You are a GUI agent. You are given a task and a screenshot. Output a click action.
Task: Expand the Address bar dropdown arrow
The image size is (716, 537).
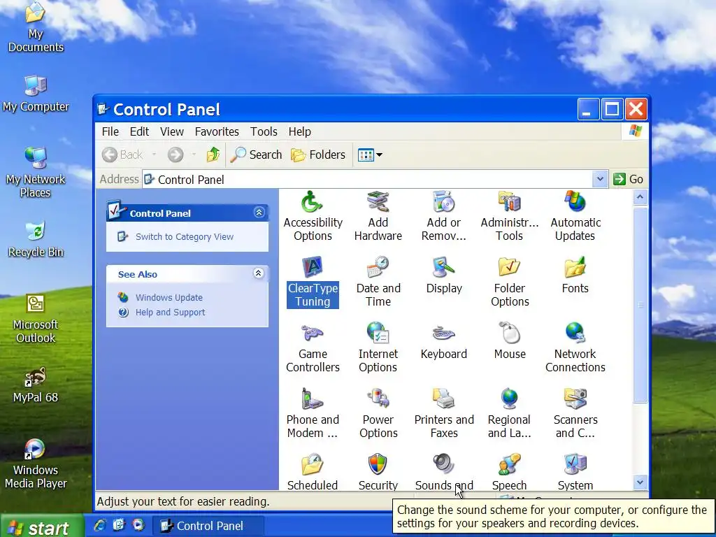pos(600,179)
